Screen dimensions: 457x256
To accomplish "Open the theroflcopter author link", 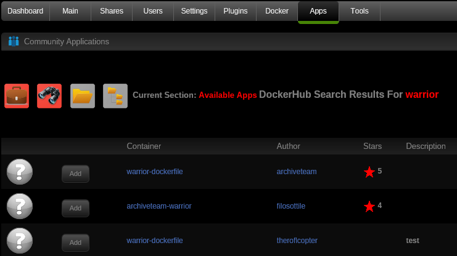I will (297, 241).
